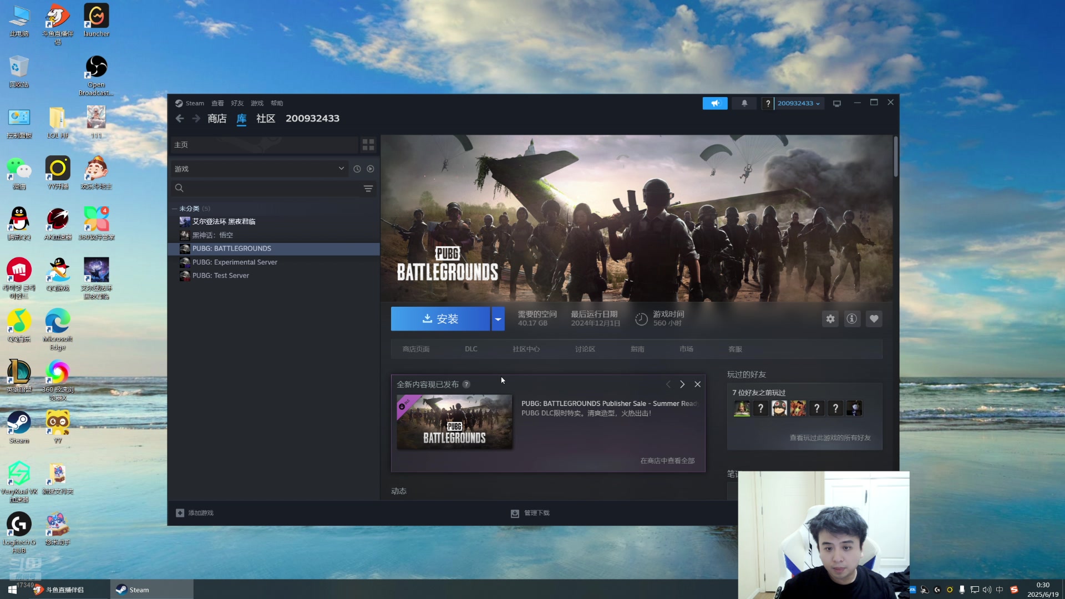1065x599 pixels.
Task: Open launcher desktop shortcut
Action: click(x=96, y=21)
